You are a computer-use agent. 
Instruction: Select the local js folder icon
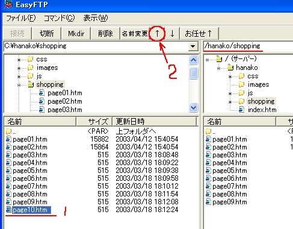click(x=30, y=76)
